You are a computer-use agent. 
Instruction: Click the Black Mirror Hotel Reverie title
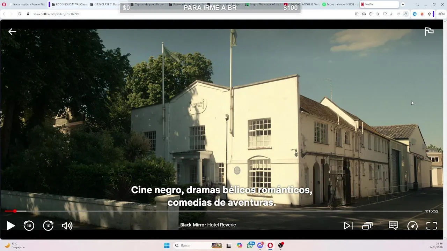208,225
